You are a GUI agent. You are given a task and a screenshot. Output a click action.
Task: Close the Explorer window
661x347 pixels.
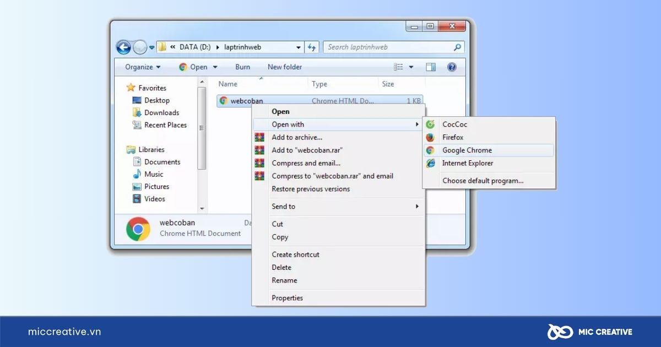tap(452, 26)
